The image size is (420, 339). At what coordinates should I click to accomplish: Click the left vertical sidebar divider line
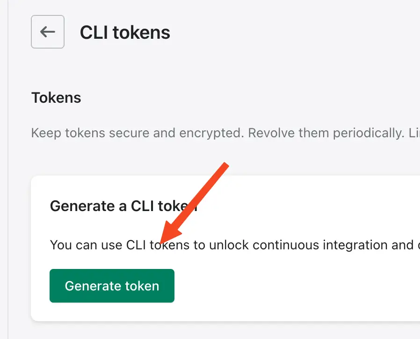point(8,187)
